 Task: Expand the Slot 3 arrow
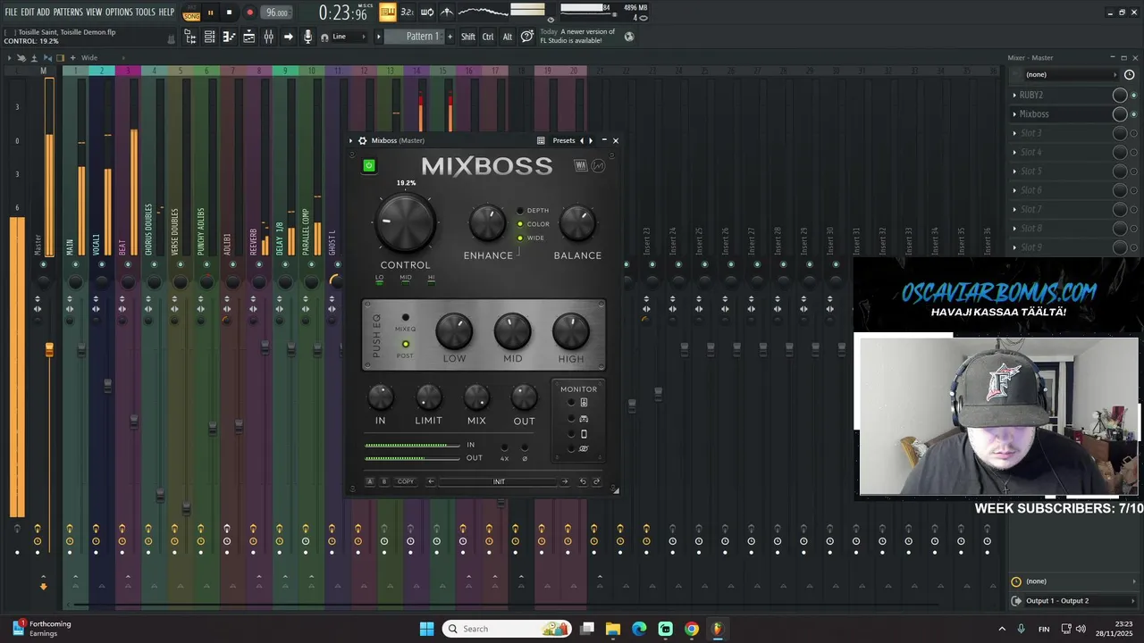pos(1014,133)
